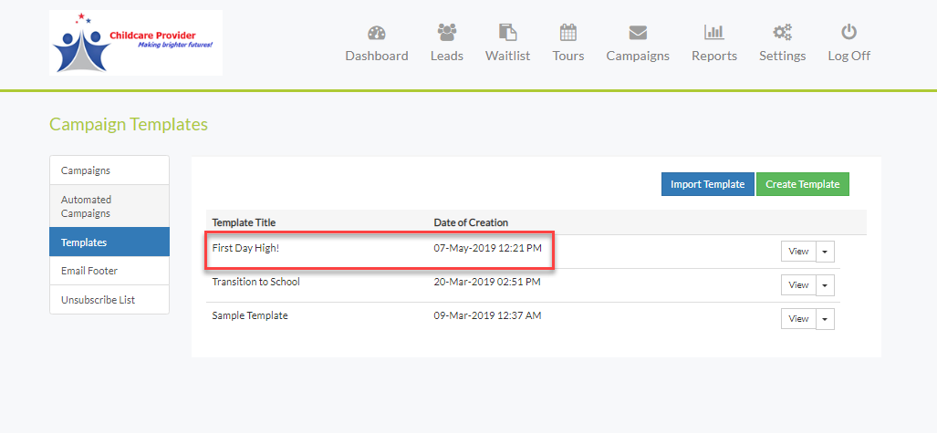Open Tours label in navigation
937x433 pixels.
(x=567, y=56)
